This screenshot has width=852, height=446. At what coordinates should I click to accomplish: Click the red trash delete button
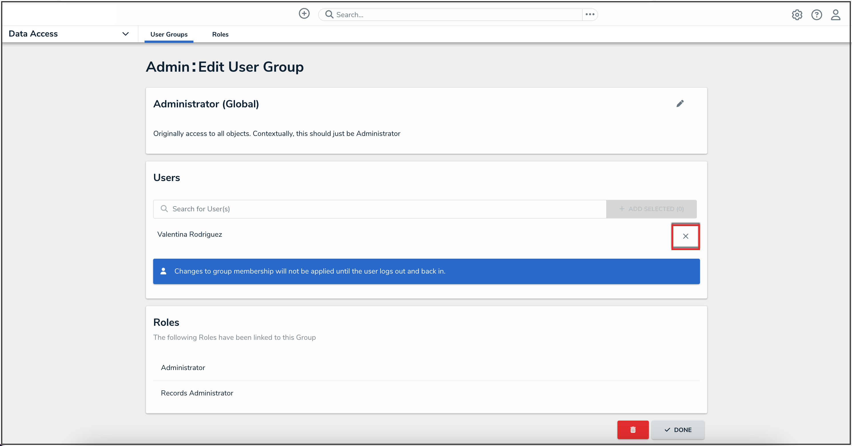click(x=633, y=429)
